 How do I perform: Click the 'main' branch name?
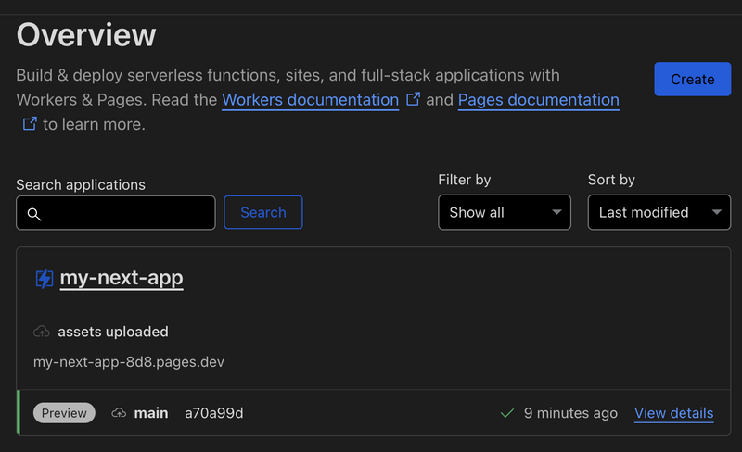[x=151, y=413]
